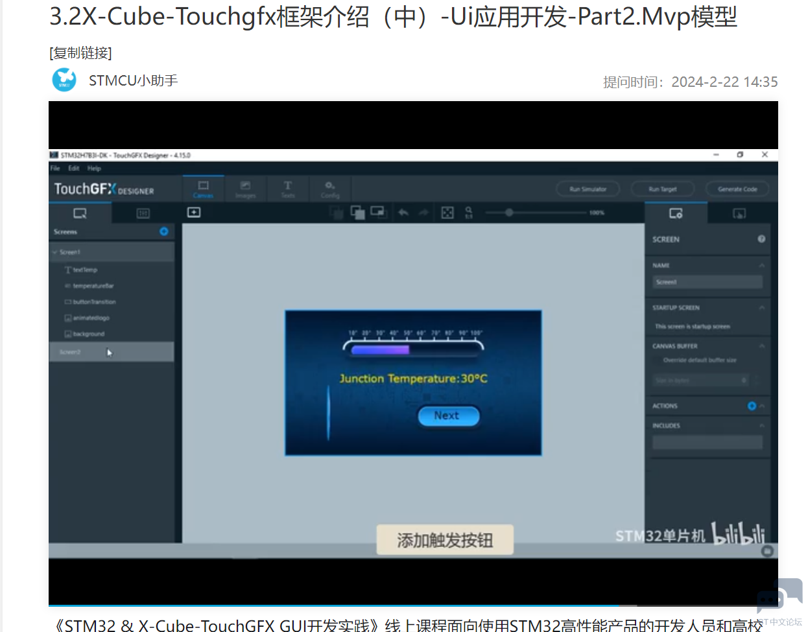Click the video progress bar at bottom
808x632 pixels.
[413, 606]
